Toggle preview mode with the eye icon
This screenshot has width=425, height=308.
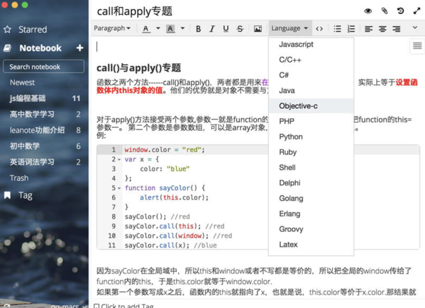click(368, 11)
